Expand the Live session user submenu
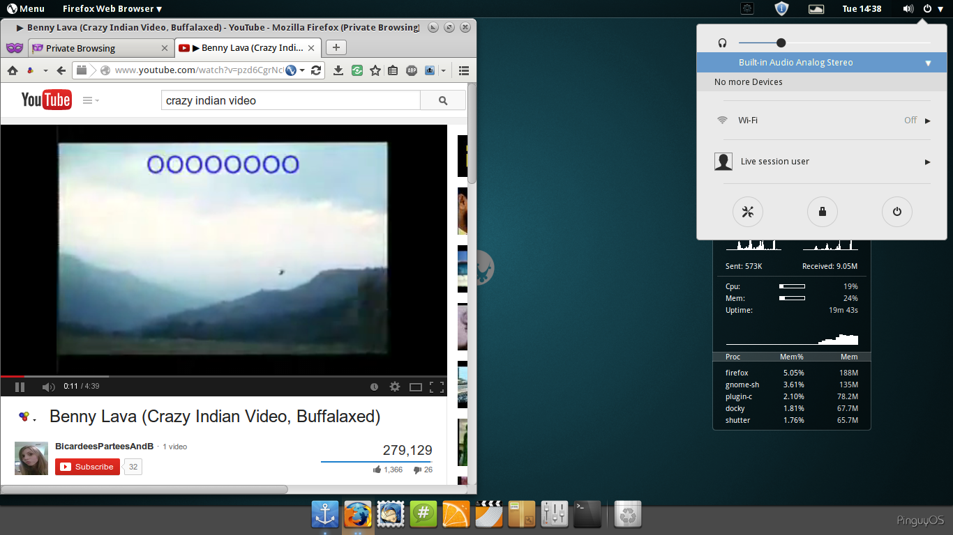 pos(928,162)
